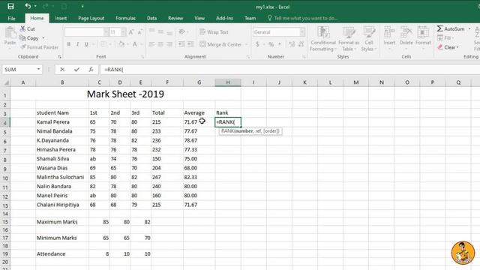This screenshot has height=270, width=480.
Task: Click Increase Font Size icon
Action: [x=131, y=32]
